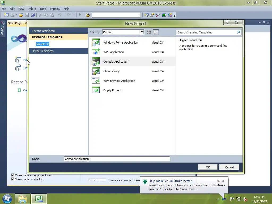Click the Find in Files toolbar icon
The width and height of the screenshot is (272, 204).
pos(88,15)
